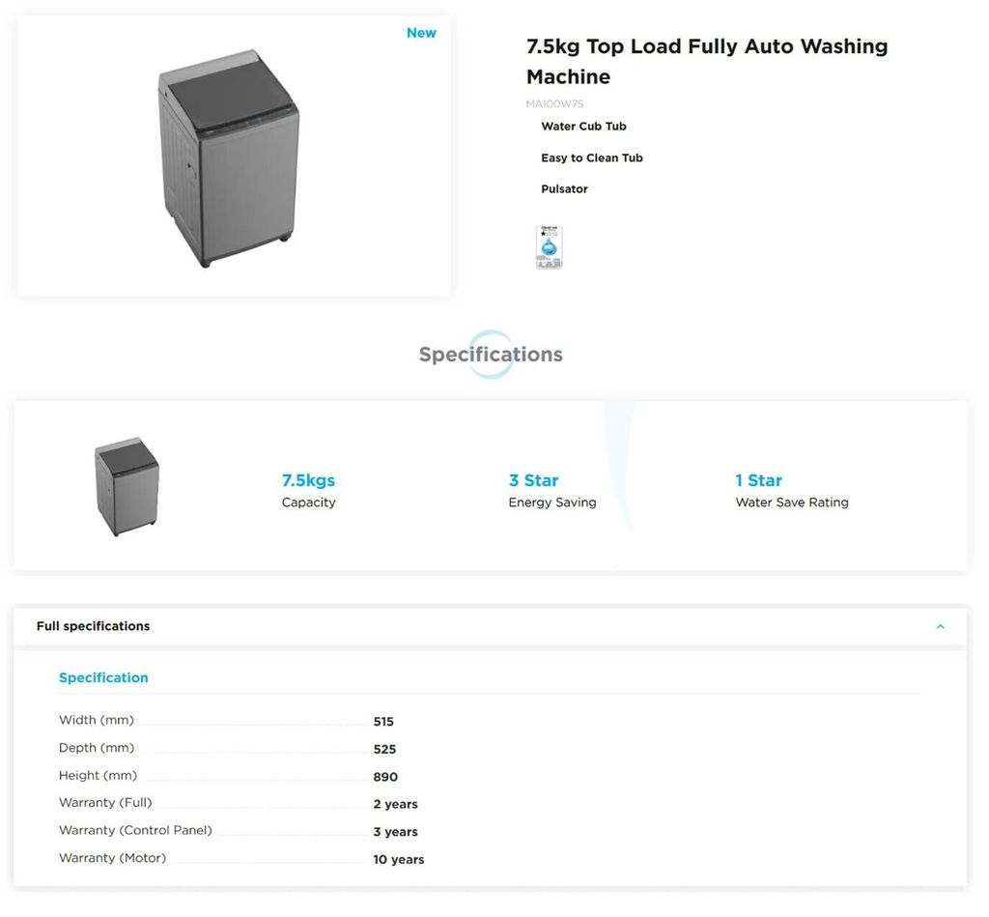Open the large washing machine product image

tap(229, 158)
